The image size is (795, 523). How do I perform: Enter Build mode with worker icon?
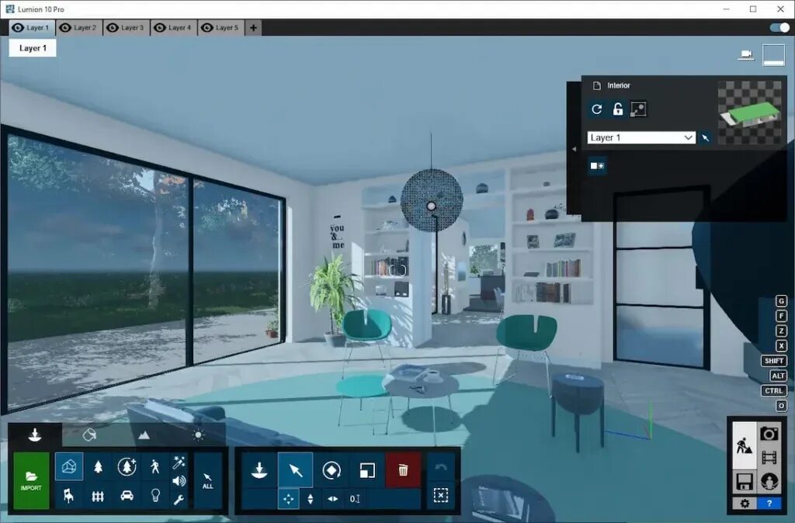tap(744, 446)
